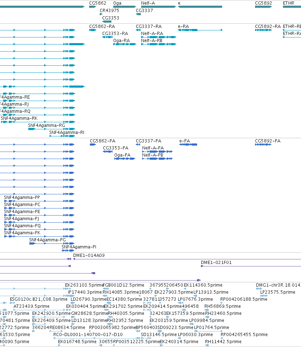Select the LP06030.3prime EST label
The width and height of the screenshot is (301, 347).
(x=195, y=334)
